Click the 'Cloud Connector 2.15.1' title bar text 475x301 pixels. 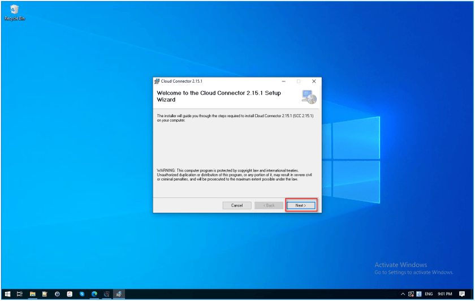(x=182, y=81)
